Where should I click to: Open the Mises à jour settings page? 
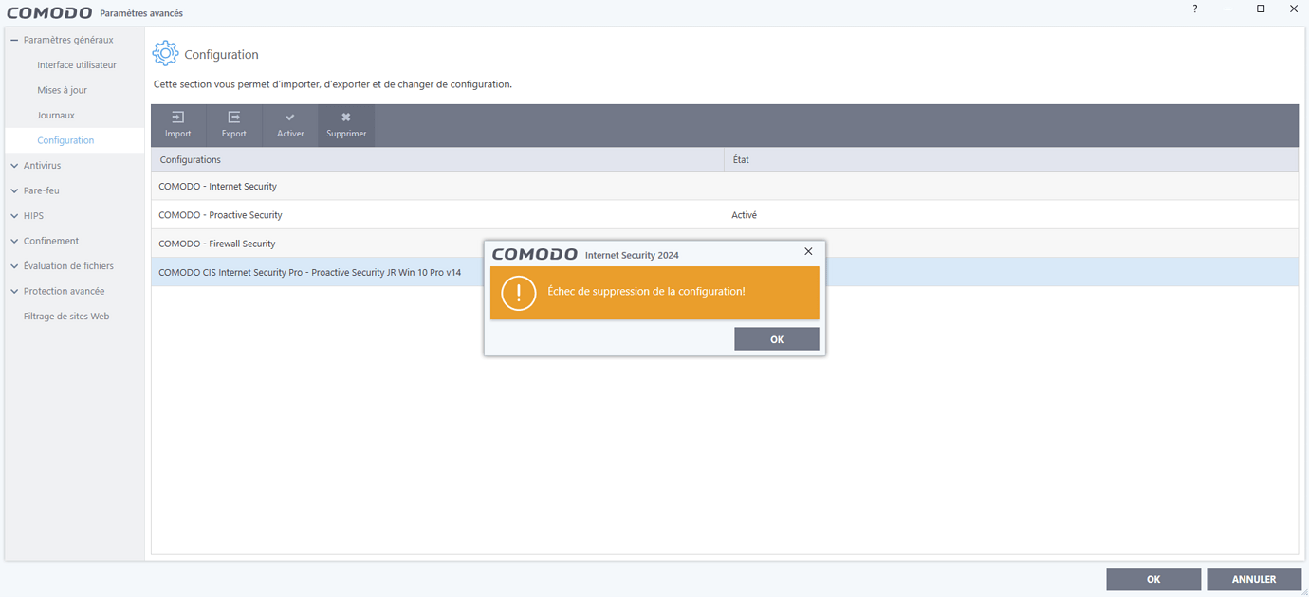point(63,89)
